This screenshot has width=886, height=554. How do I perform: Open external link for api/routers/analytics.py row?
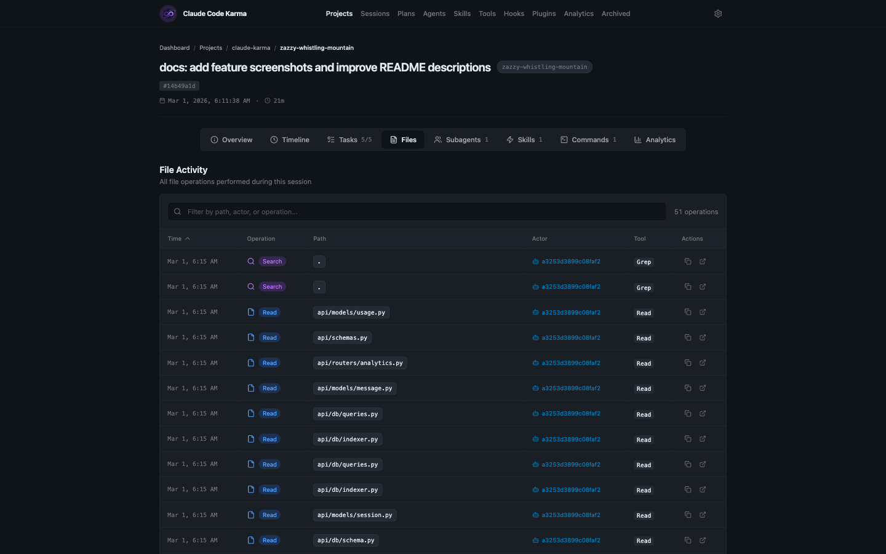703,363
